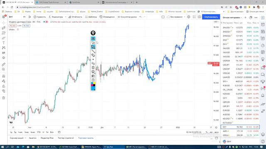Select the YTD date range
Image resolution: width=266 pixels, height=149 pixels.
(39, 132)
